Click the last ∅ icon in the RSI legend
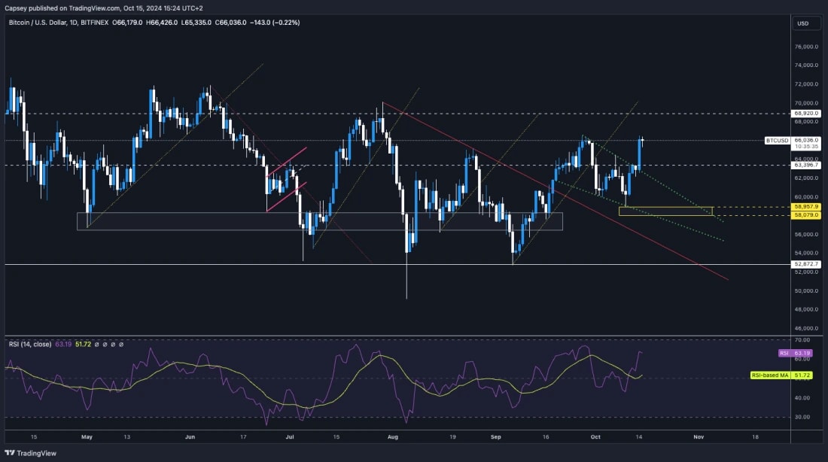Image resolution: width=828 pixels, height=462 pixels. click(121, 345)
